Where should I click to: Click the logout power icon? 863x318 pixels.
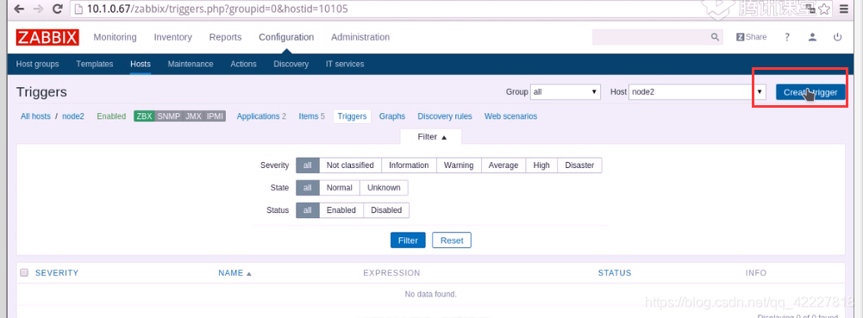[x=837, y=37]
